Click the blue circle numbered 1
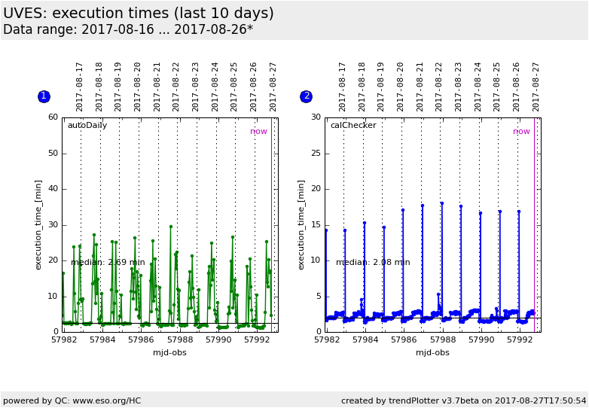 44,96
